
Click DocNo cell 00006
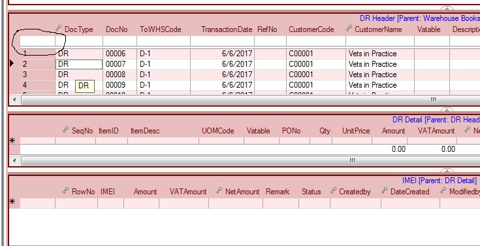tap(120, 54)
